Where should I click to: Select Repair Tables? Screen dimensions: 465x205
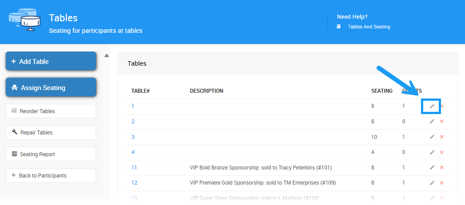51,132
